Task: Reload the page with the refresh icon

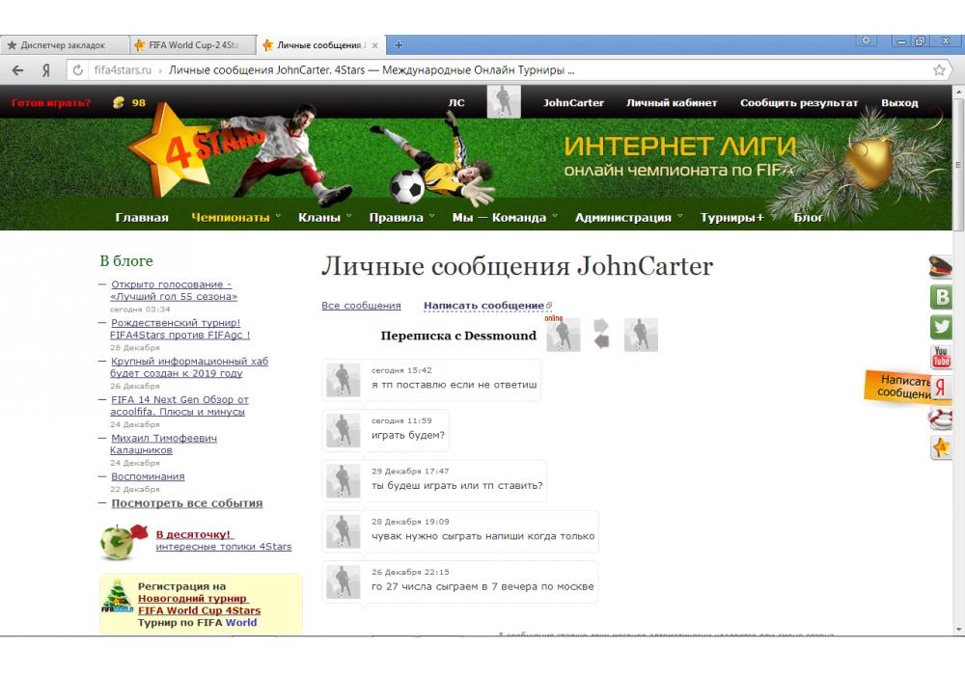Action: [x=77, y=70]
